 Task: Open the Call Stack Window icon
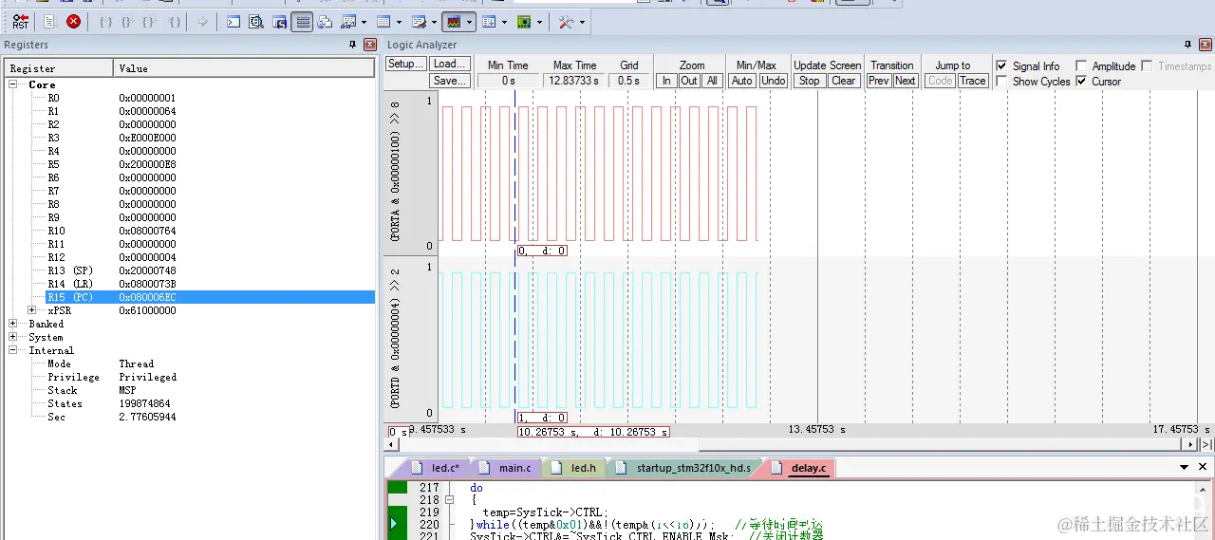coord(326,22)
